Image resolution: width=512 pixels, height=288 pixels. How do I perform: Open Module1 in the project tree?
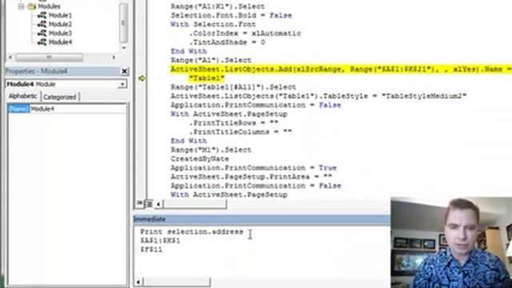(60, 15)
